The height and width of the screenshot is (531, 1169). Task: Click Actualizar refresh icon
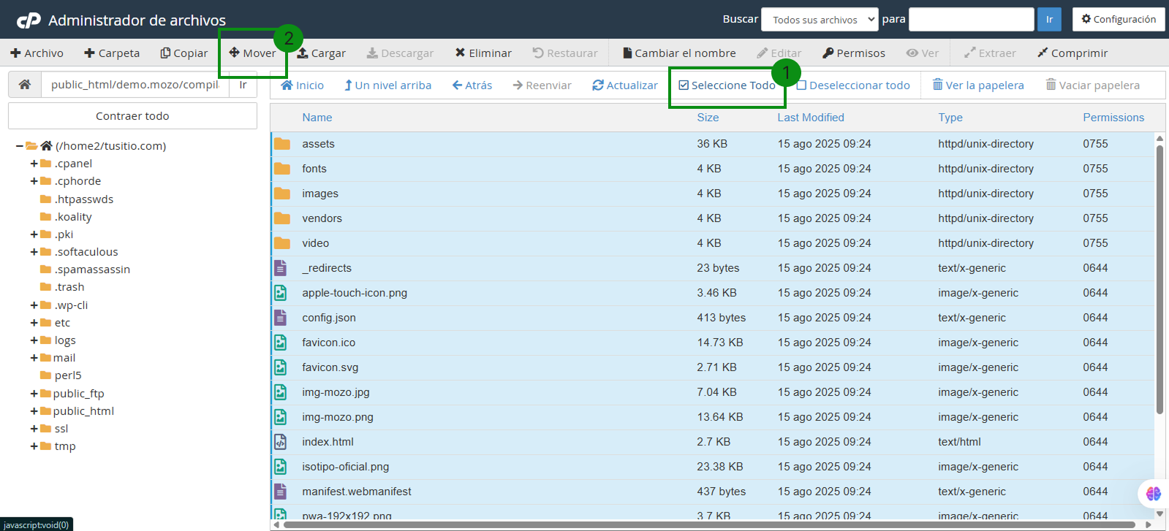[598, 85]
